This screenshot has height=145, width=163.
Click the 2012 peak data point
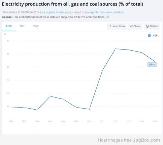116,49
